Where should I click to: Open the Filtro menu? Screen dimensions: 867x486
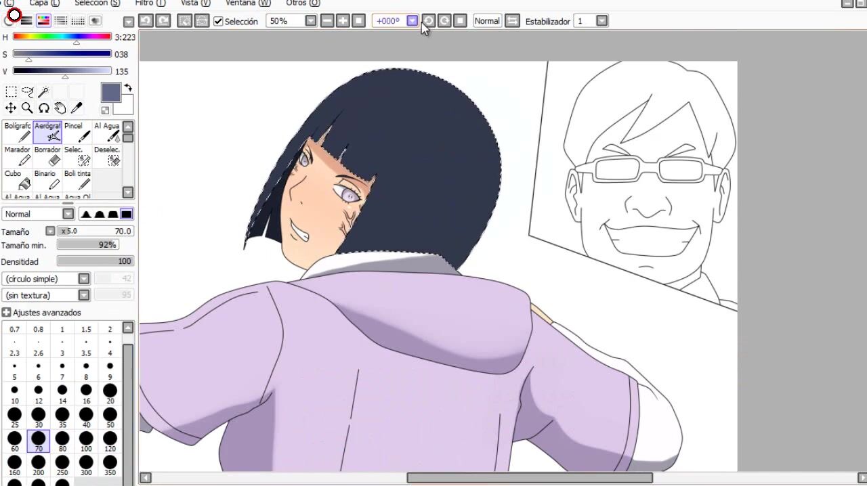point(150,3)
